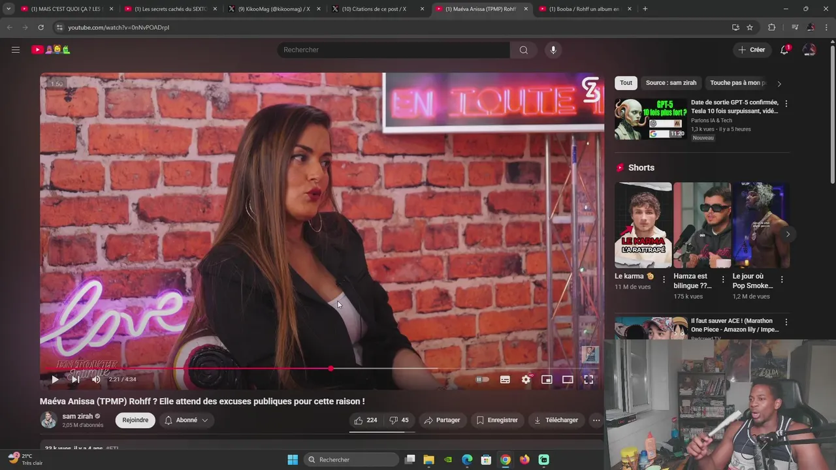The height and width of the screenshot is (470, 836).
Task: Dislike the video with 45 dislikes
Action: pyautogui.click(x=399, y=420)
